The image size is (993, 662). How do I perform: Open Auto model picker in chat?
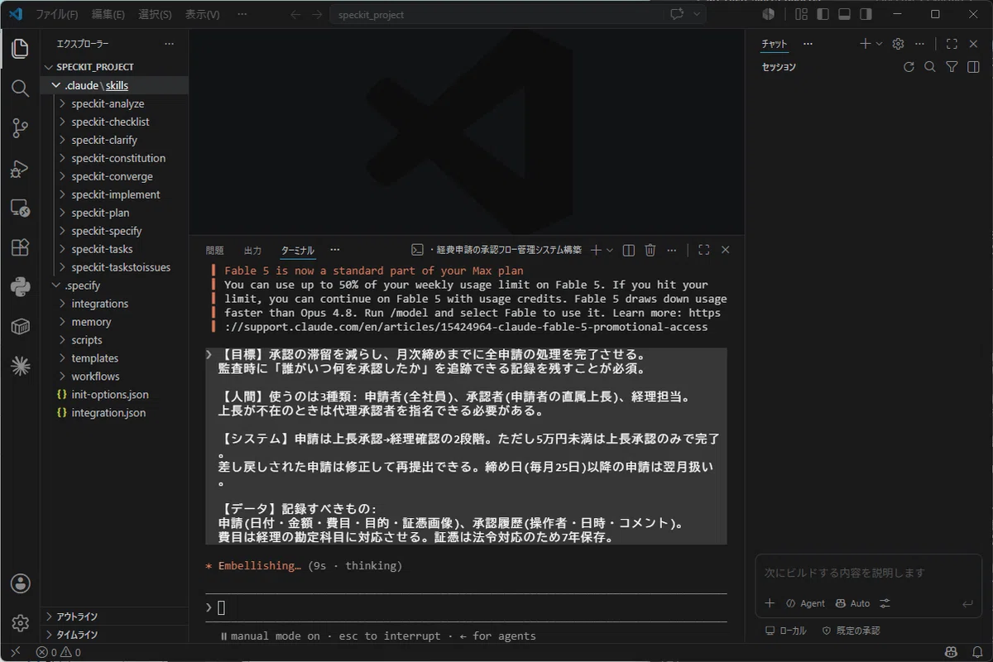click(x=852, y=603)
